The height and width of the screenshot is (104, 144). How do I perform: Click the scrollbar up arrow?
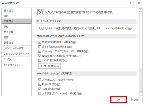click(141, 10)
